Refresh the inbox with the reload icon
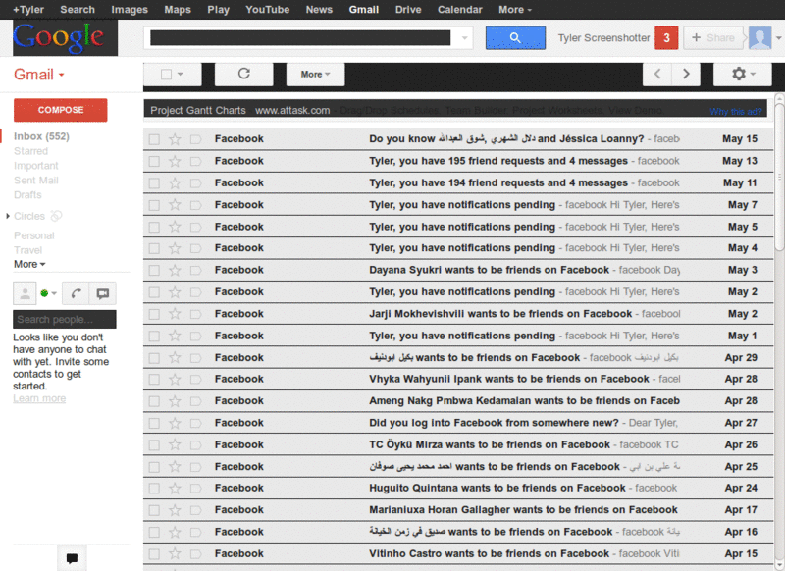The width and height of the screenshot is (785, 571). pyautogui.click(x=243, y=74)
